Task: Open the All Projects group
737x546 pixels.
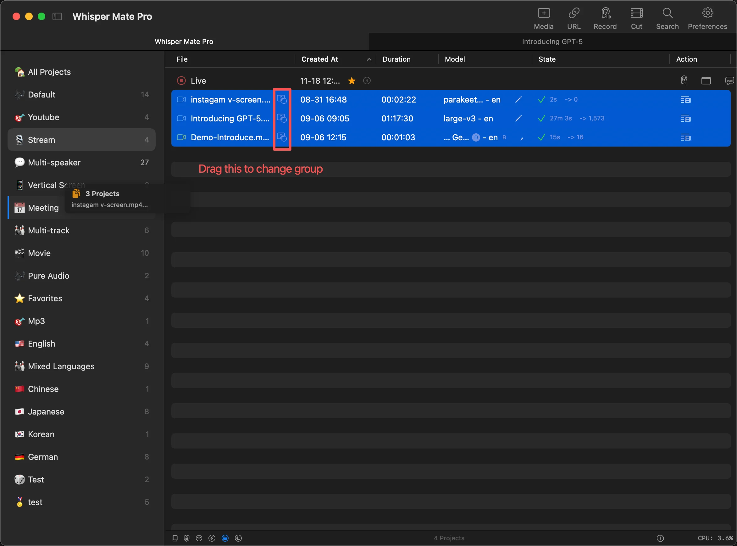Action: 82,72
